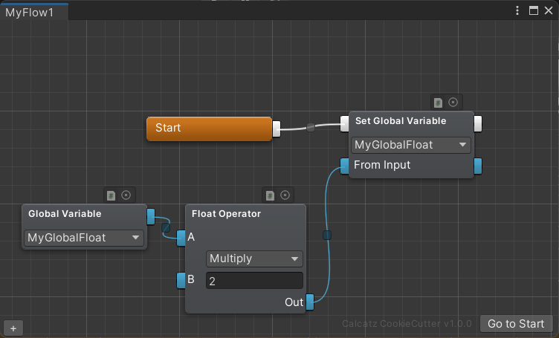Open script icon above Set Global Variable node
559x338 pixels.
[x=438, y=103]
